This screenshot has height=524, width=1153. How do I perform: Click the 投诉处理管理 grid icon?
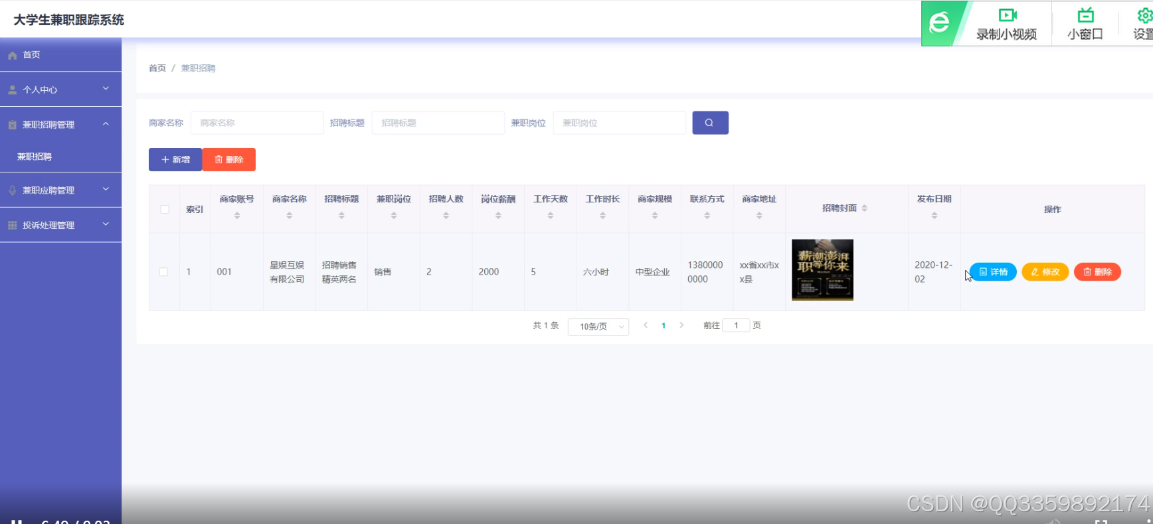13,226
